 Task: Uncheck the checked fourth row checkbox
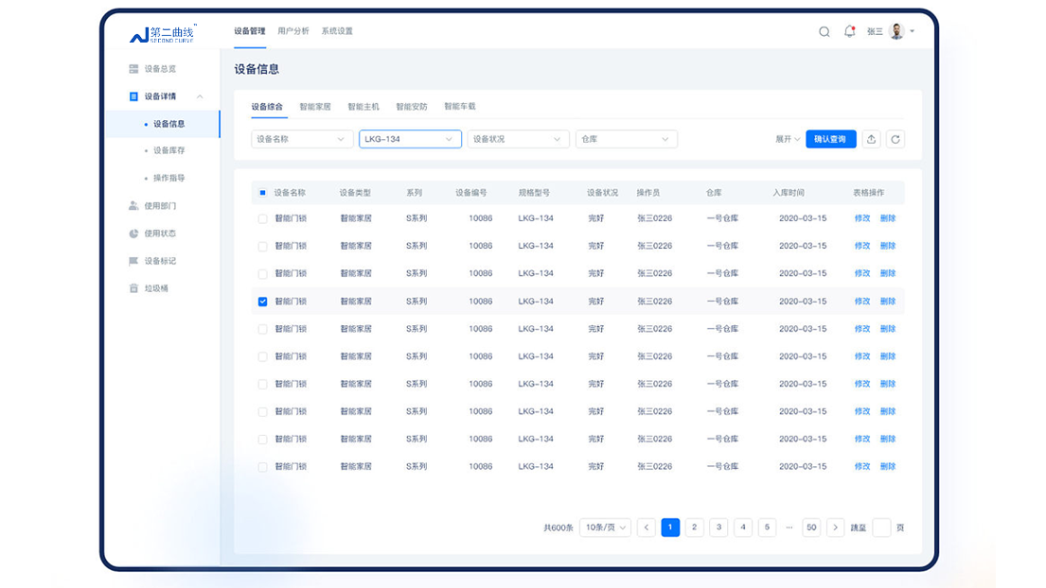coord(262,302)
